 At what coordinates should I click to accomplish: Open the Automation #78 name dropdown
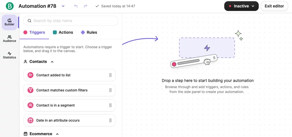click(x=63, y=6)
